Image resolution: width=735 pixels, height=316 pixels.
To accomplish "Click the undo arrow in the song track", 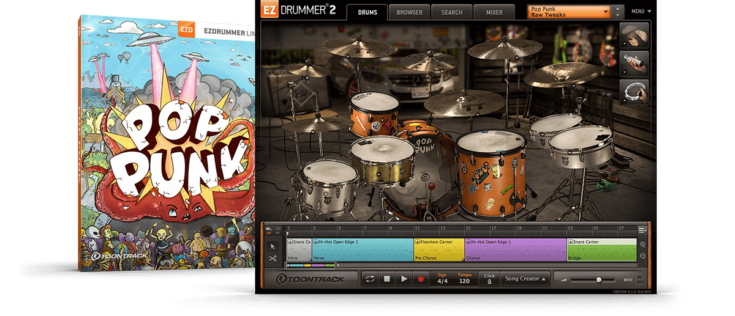I will point(268,229).
